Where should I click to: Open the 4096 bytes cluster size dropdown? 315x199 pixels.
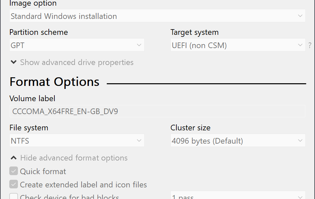(x=238, y=140)
